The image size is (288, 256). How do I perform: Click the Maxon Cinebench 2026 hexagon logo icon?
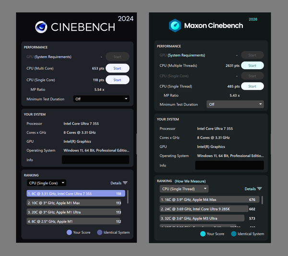pyautogui.click(x=175, y=25)
